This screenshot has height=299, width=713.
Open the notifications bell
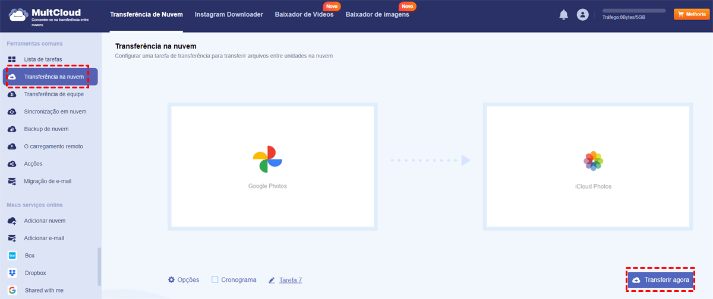564,15
